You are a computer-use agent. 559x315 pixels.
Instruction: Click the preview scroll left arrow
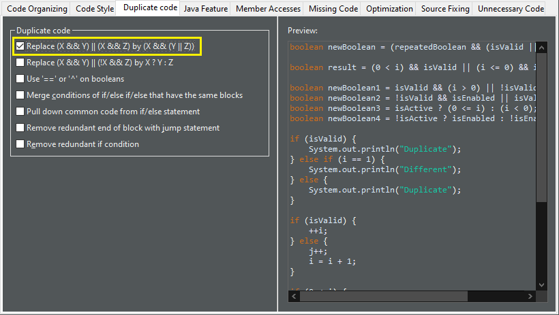coord(294,296)
